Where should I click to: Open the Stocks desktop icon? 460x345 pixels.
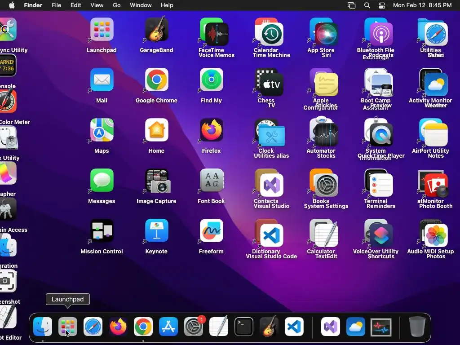point(326,135)
